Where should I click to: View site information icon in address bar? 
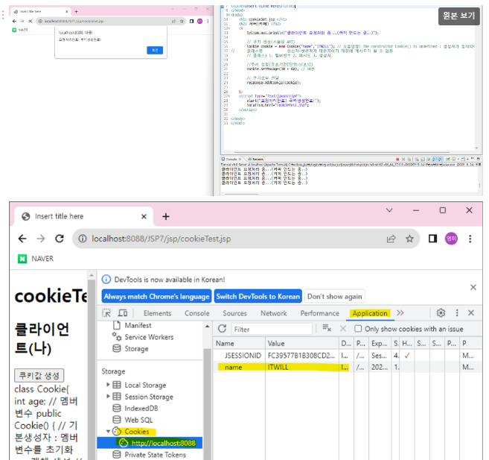point(83,239)
